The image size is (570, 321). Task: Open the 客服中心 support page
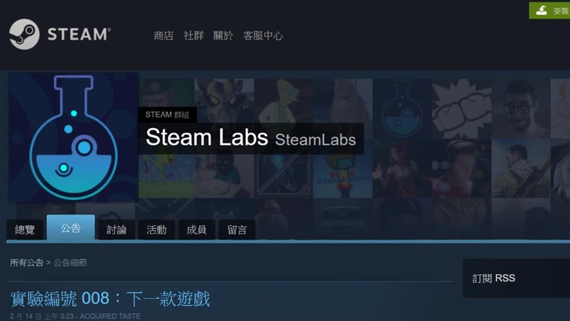pos(263,36)
